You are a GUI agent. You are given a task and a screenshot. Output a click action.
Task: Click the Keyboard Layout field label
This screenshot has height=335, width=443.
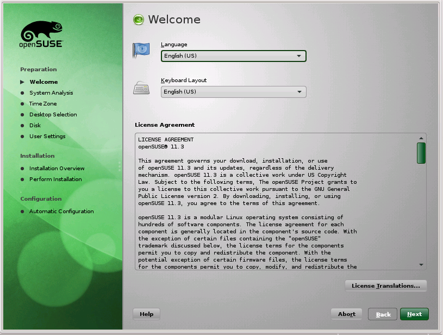pos(184,80)
